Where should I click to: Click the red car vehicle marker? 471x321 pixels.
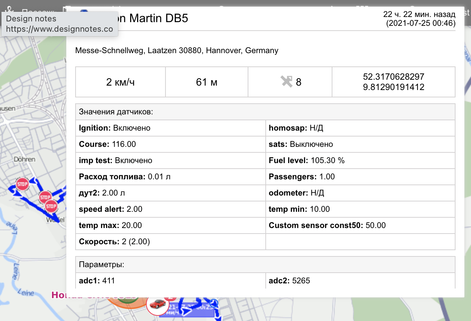pyautogui.click(x=158, y=305)
